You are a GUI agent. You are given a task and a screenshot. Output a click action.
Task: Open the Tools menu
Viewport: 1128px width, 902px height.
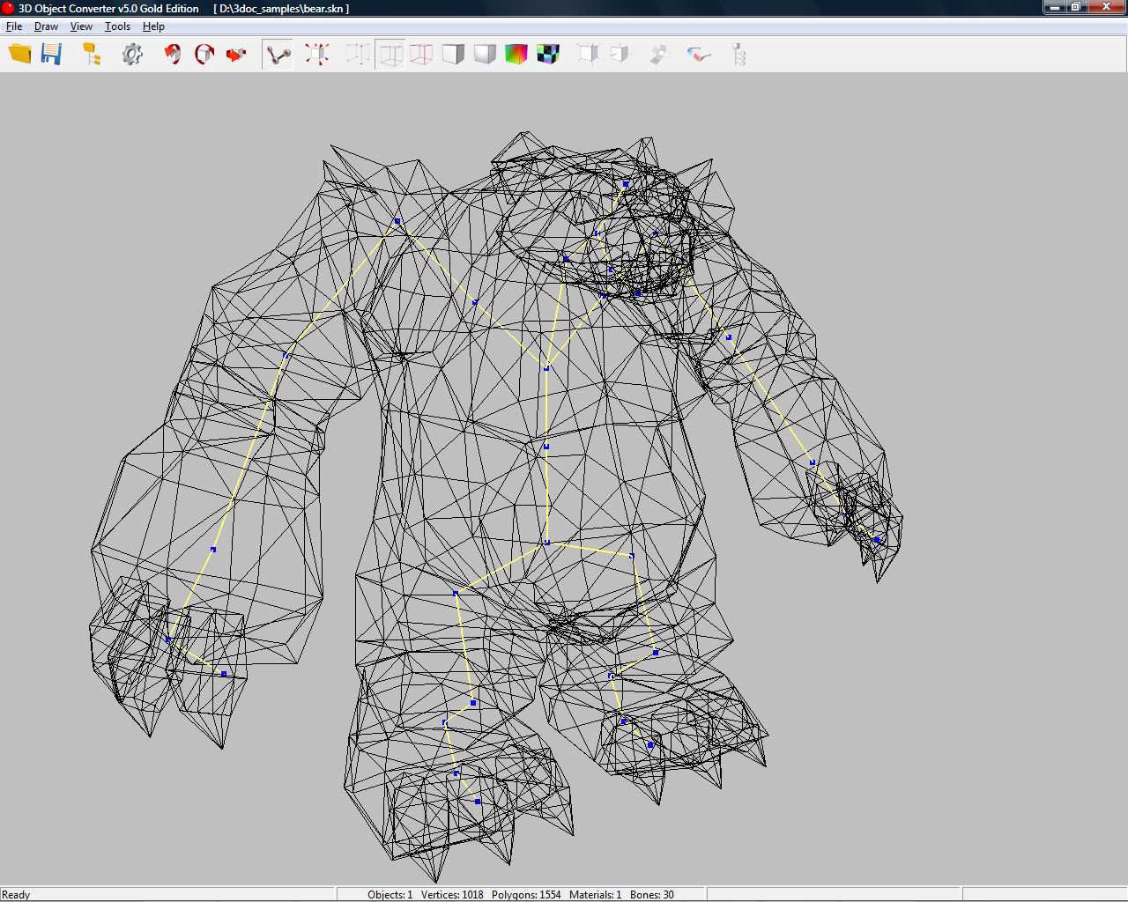pyautogui.click(x=117, y=26)
